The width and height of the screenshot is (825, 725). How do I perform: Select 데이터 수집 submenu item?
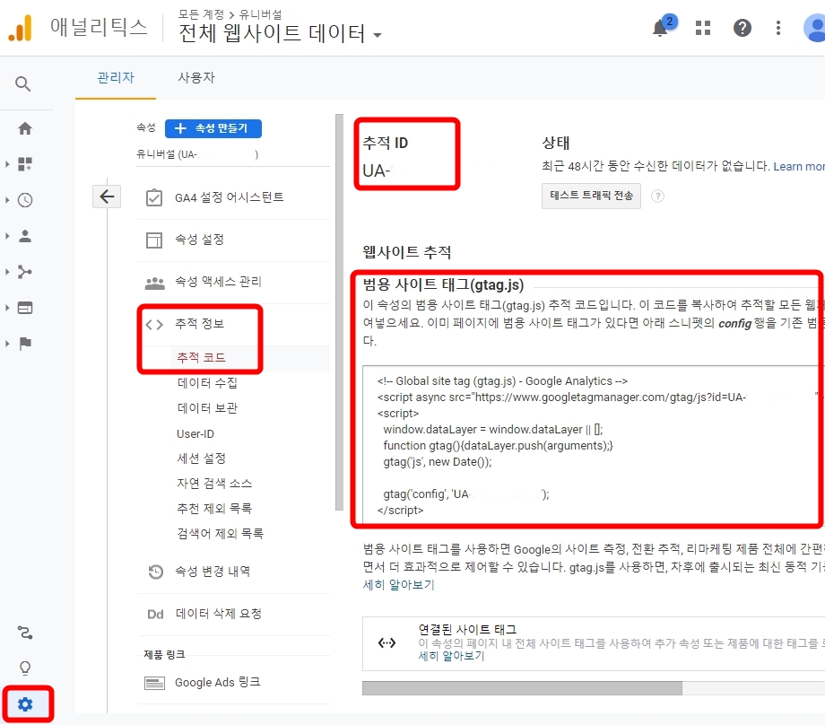[x=207, y=383]
